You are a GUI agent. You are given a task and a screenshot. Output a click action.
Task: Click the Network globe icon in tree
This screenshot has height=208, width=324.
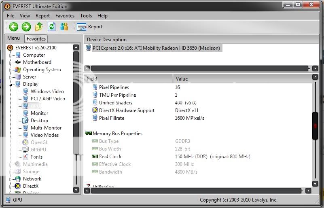point(18,178)
